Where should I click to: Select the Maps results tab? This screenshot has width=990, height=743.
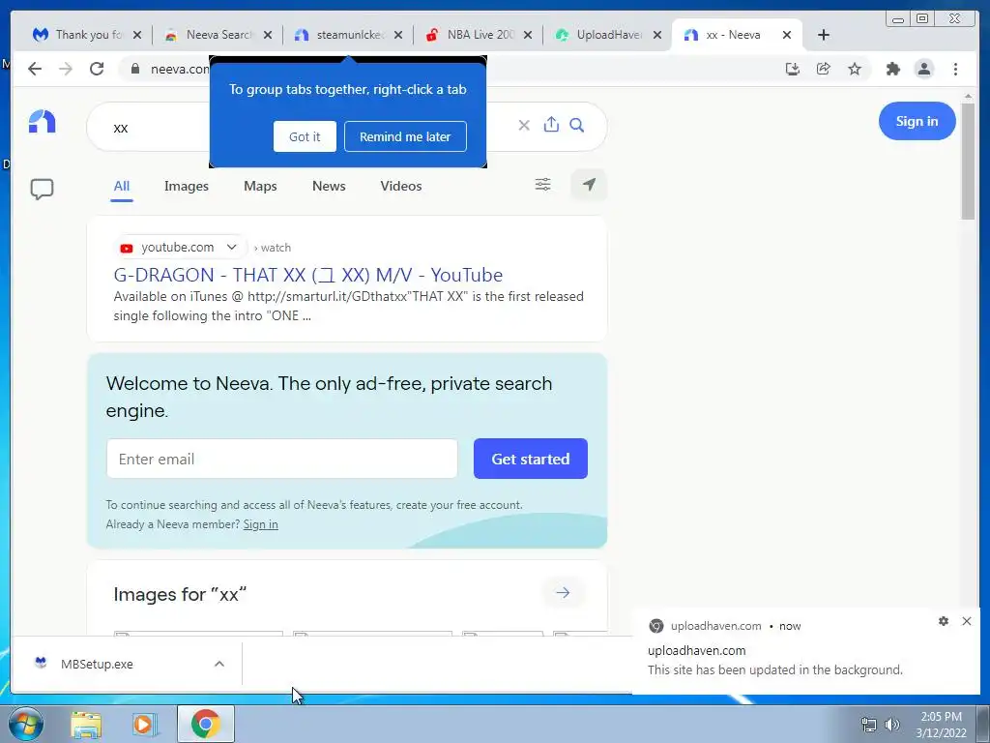tap(260, 186)
